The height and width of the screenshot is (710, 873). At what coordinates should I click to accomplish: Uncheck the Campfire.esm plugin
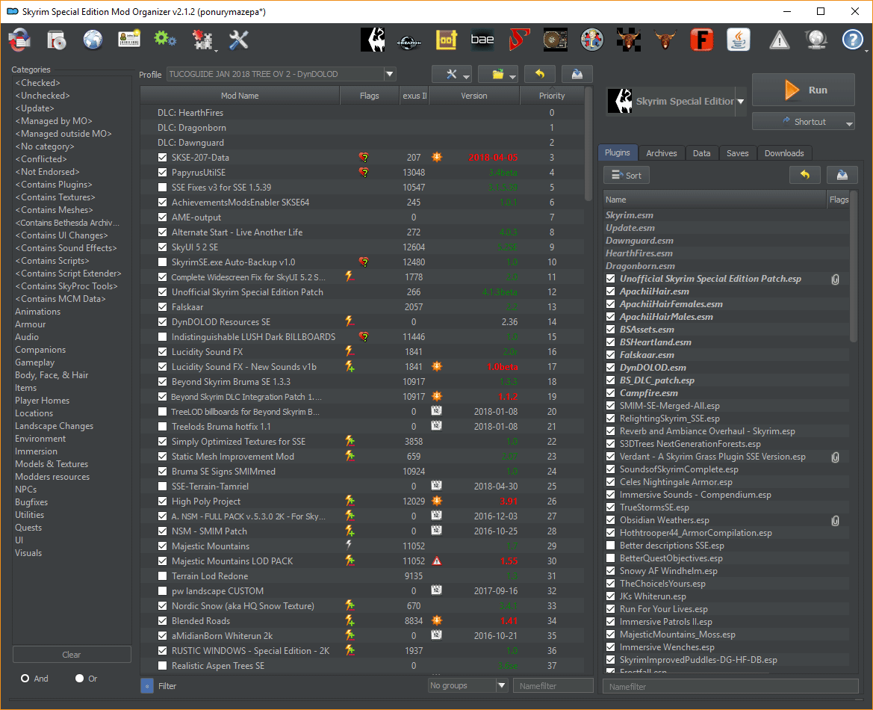[x=612, y=392]
